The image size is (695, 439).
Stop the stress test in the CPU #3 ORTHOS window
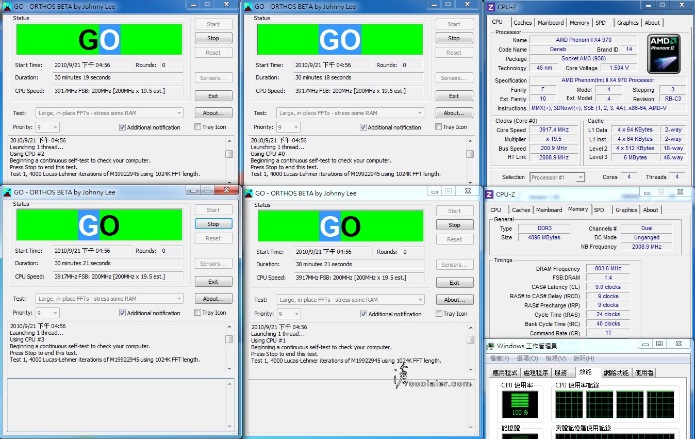(213, 224)
